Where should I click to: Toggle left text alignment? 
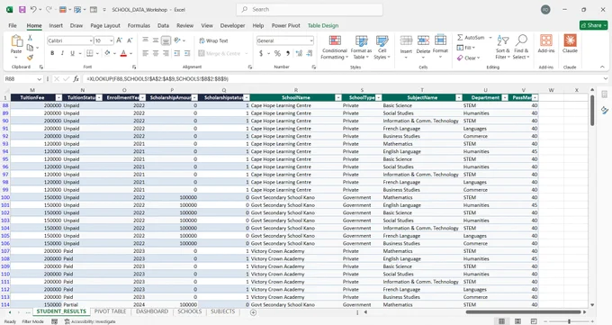click(x=146, y=53)
